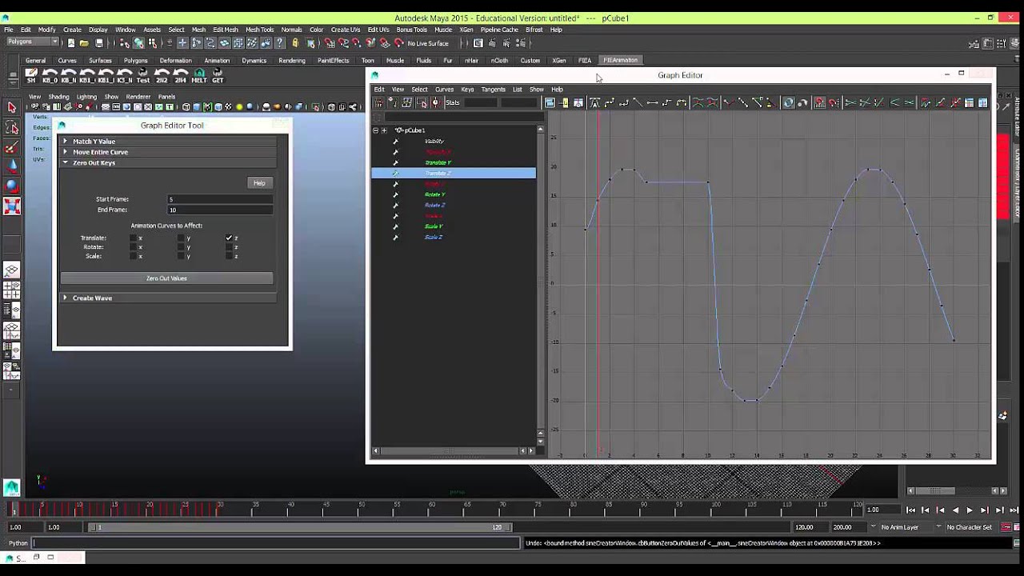Enable the Rotate y checkbox

pos(181,247)
